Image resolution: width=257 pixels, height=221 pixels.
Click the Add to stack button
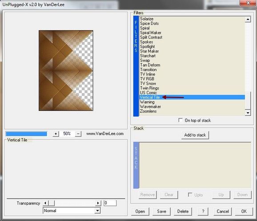click(195, 135)
